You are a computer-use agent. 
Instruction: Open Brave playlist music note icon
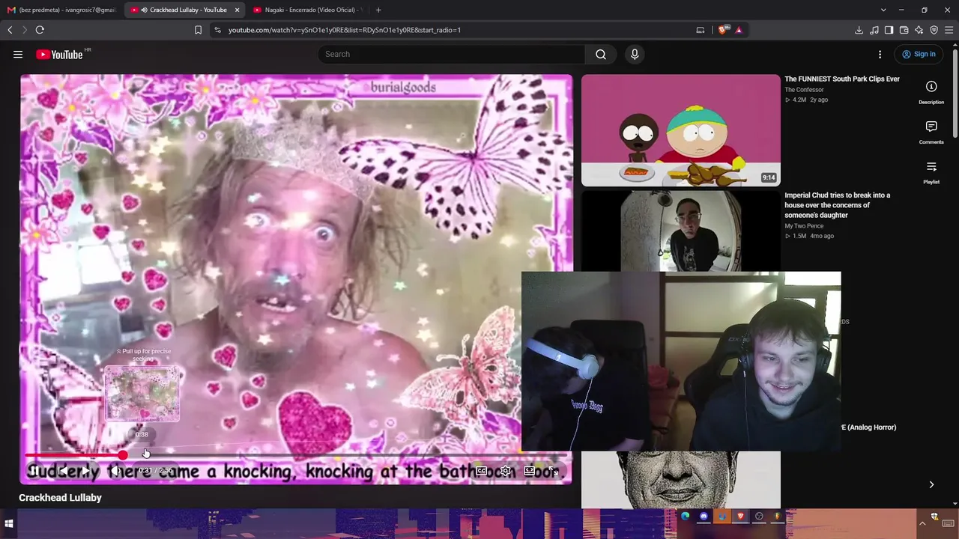click(x=874, y=30)
